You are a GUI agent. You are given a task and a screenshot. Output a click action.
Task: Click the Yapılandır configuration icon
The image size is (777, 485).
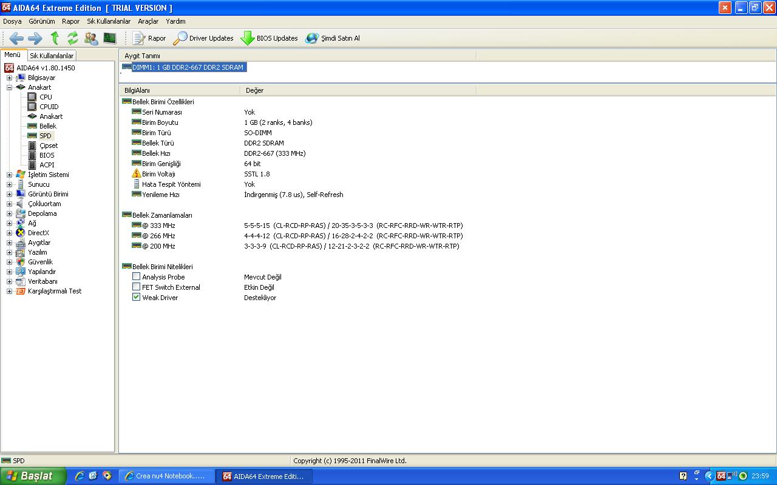(x=21, y=272)
